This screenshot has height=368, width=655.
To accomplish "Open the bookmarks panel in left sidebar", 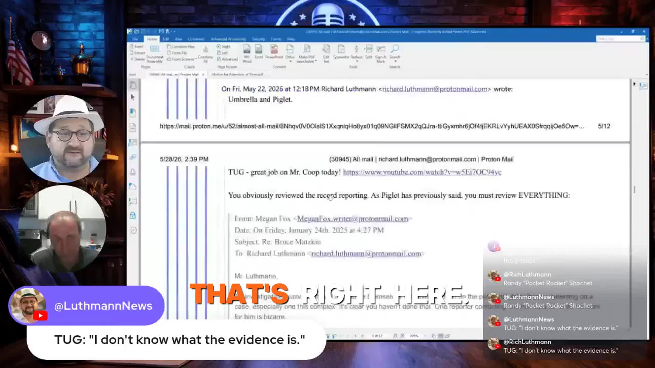I will coord(133,112).
